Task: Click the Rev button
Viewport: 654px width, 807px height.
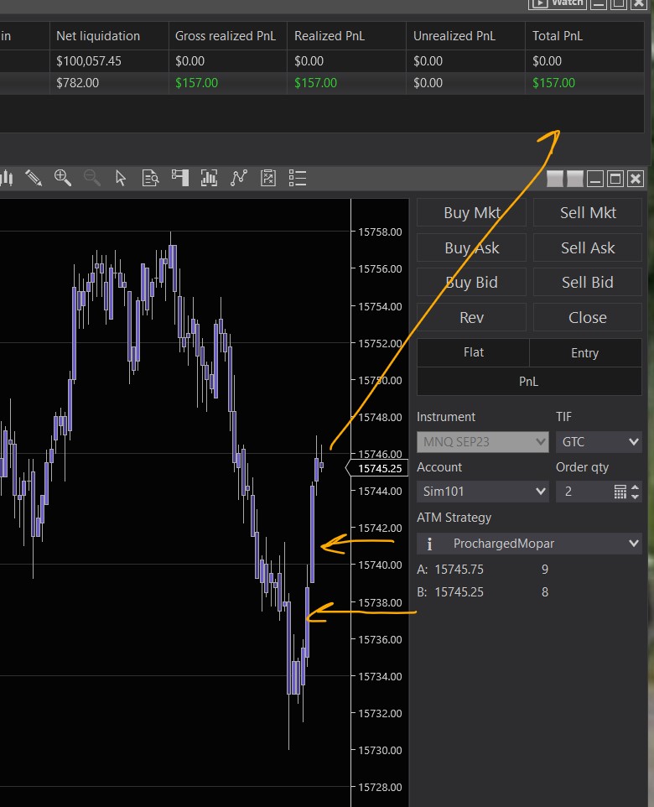Action: [471, 317]
